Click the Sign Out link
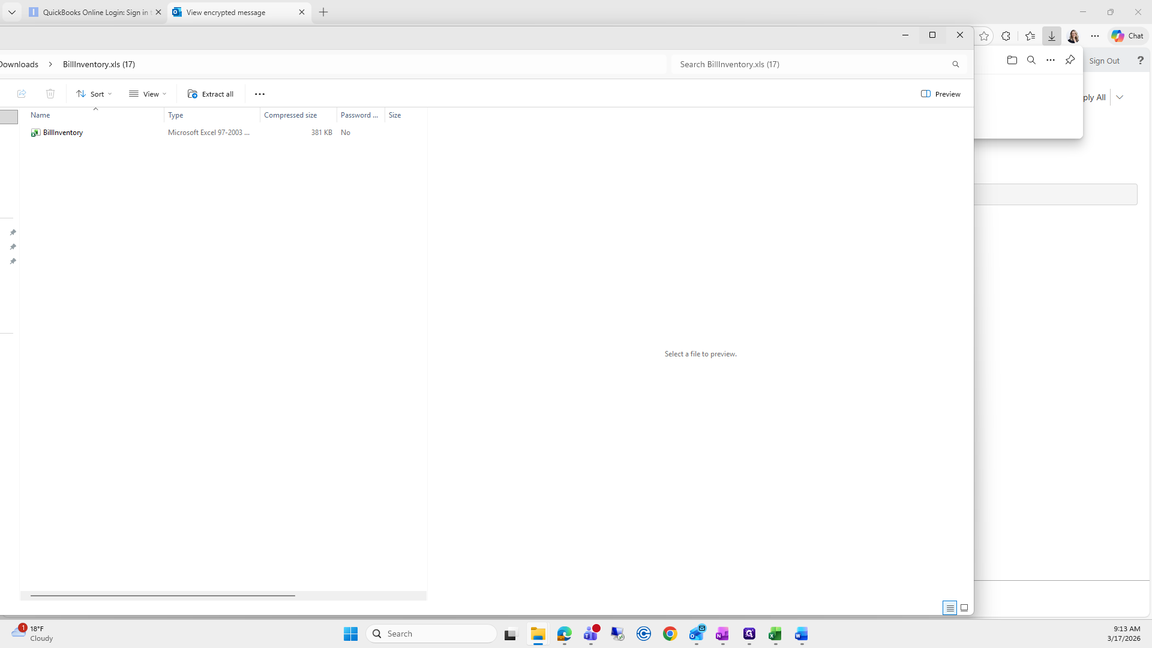 [1104, 61]
